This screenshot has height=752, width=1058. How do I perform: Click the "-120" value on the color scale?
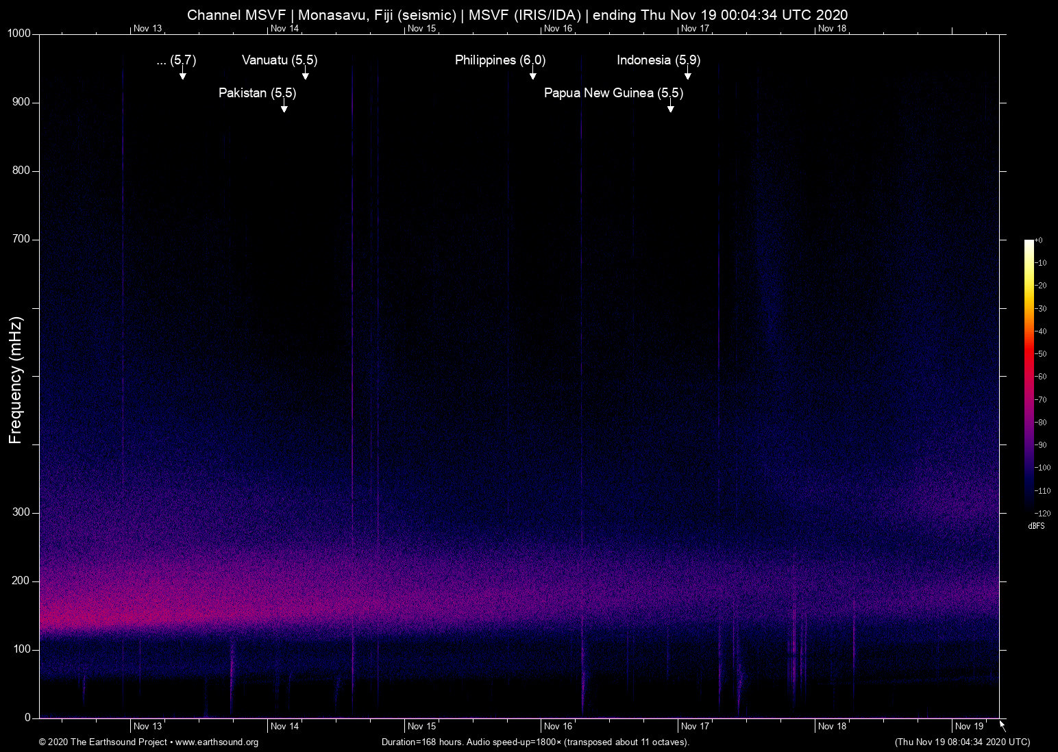coord(1042,513)
